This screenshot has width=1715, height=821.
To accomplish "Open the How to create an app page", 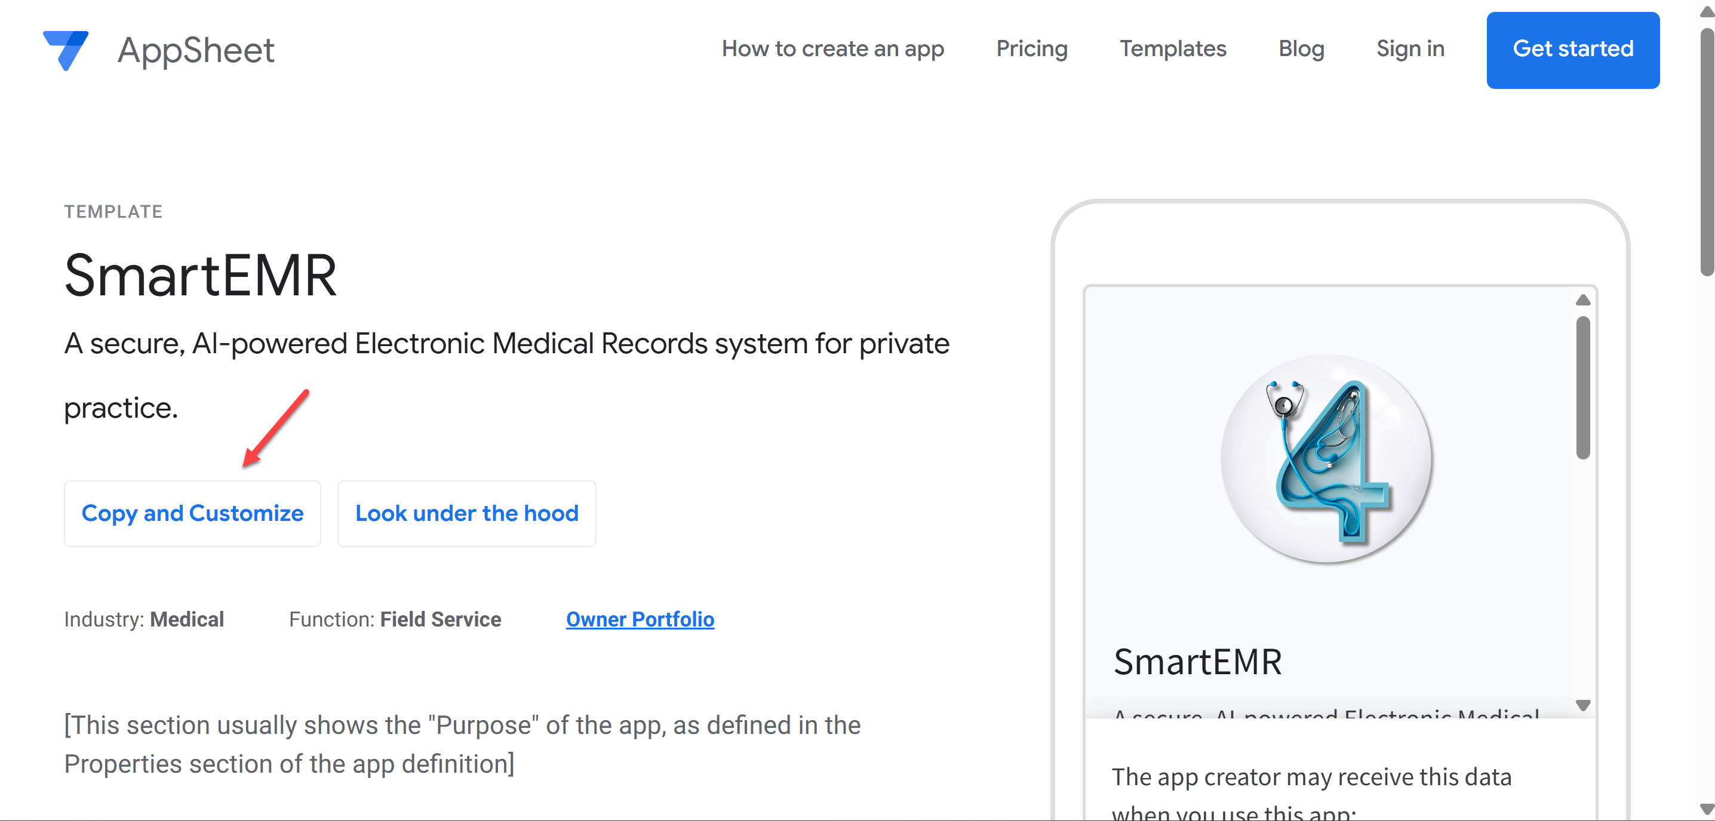I will 833,48.
